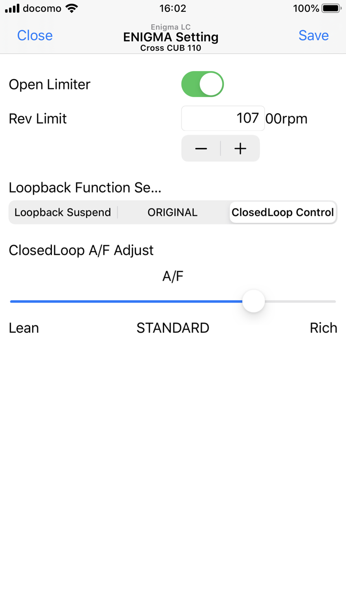Toggle the Open Limiter switch
The image size is (346, 615).
point(203,84)
